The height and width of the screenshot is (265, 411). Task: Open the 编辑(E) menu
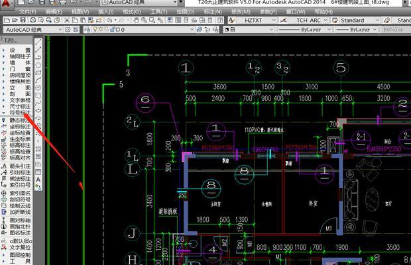click(x=54, y=12)
